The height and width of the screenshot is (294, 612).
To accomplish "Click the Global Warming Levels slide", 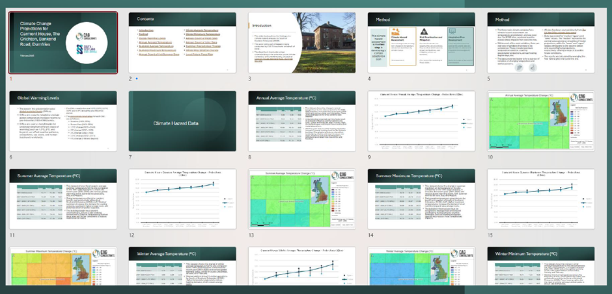I will (x=63, y=121).
